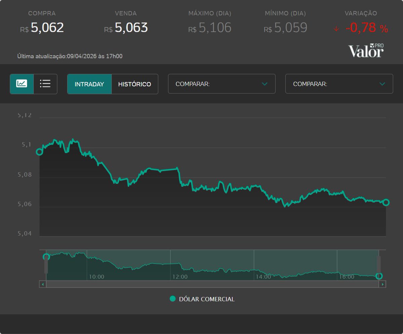The image size is (403, 334).
Task: Click the chart's starting point marker
Action: (x=39, y=152)
